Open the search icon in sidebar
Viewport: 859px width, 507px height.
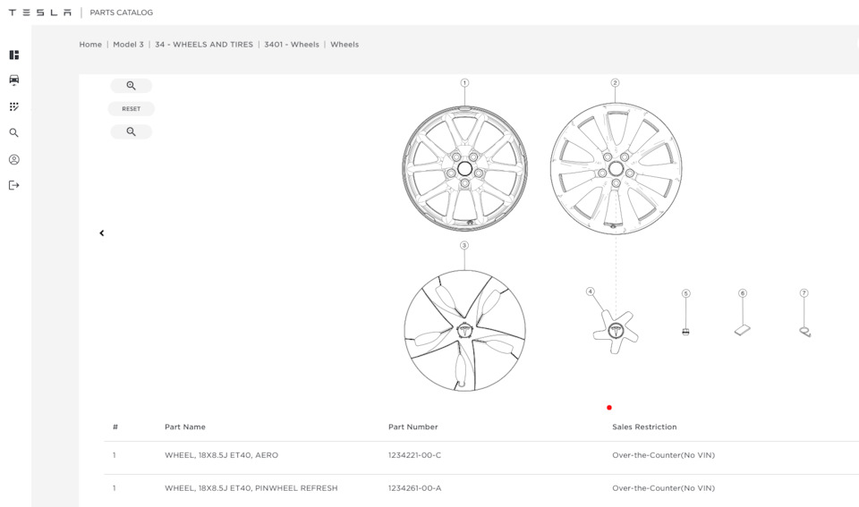pos(14,133)
